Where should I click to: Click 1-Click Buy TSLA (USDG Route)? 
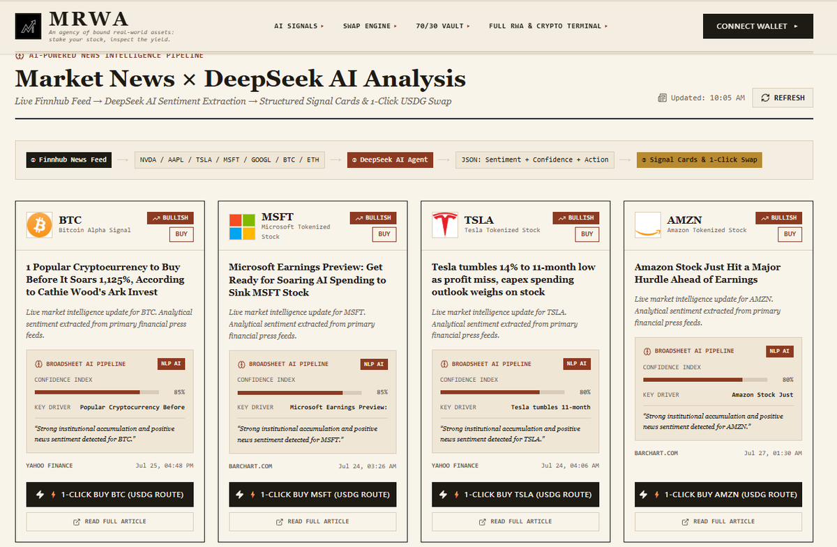click(515, 495)
